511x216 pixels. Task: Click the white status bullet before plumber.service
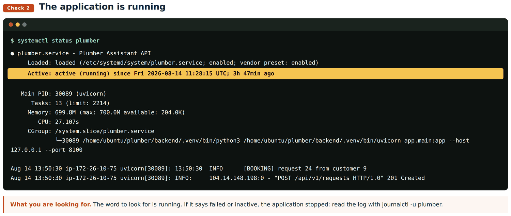(12, 54)
